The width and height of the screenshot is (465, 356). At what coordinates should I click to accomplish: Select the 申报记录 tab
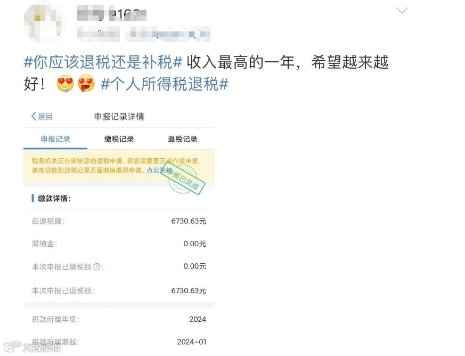pos(55,139)
